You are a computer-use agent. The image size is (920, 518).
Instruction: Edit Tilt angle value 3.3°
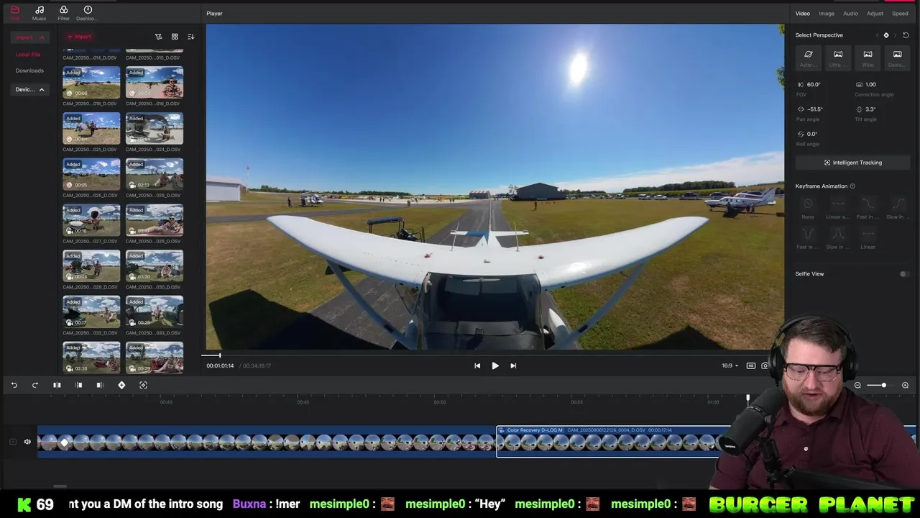[x=870, y=109]
